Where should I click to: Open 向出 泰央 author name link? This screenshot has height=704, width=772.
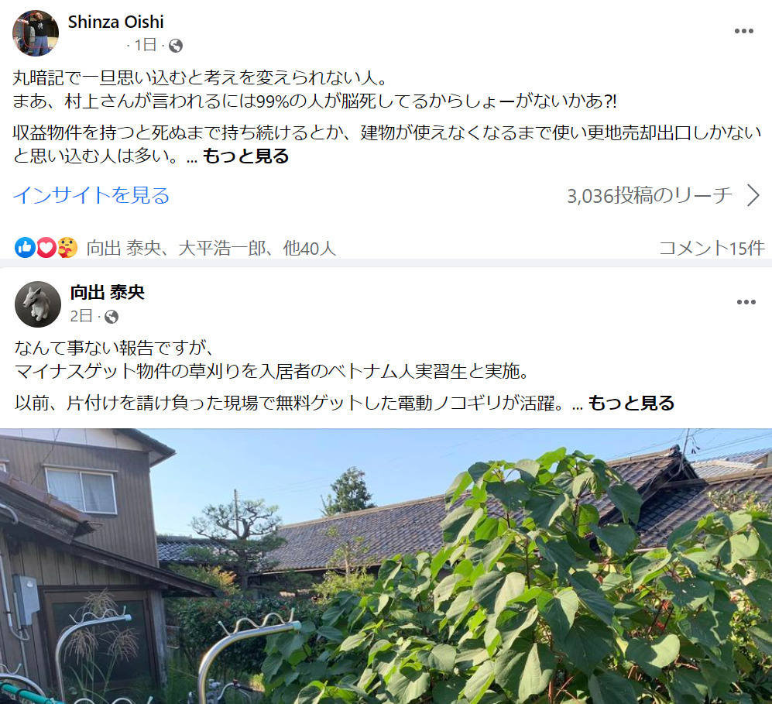click(108, 293)
